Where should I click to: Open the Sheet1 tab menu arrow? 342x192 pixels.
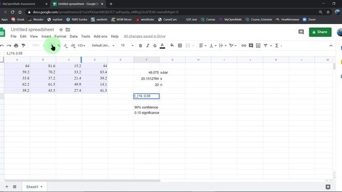[42, 187]
